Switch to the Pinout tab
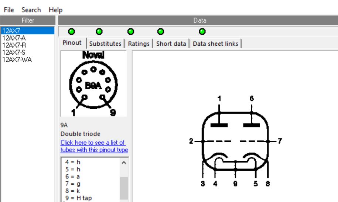Screen dimensions: 338x202 coord(72,43)
